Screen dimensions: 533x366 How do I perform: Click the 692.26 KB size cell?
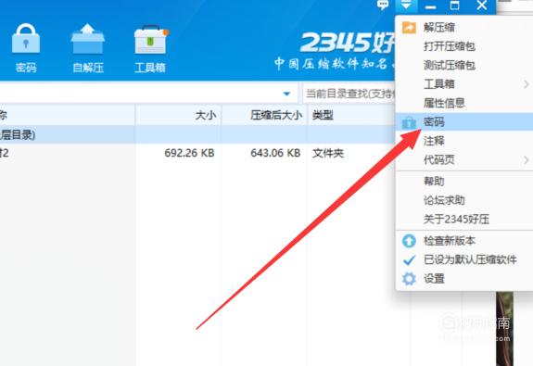pyautogui.click(x=189, y=153)
